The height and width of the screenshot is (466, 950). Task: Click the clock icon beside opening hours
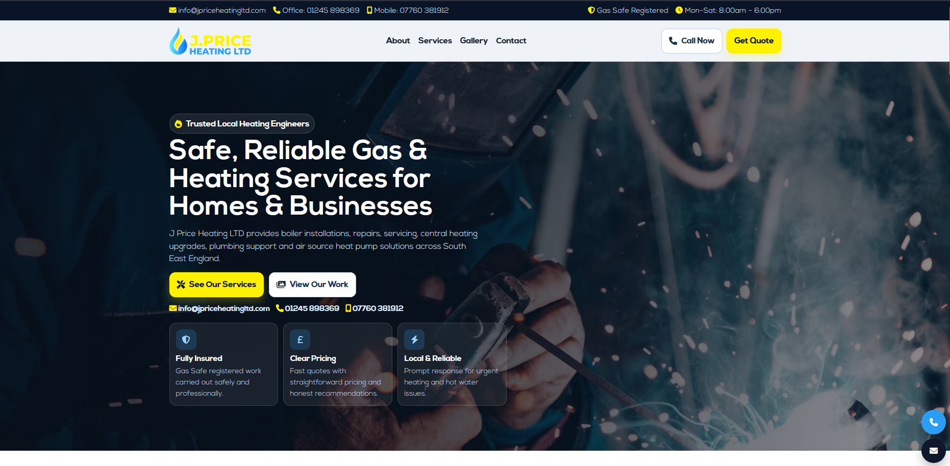point(679,10)
